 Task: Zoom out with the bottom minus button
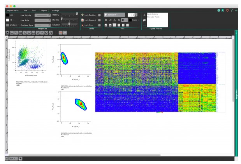click(7, 159)
